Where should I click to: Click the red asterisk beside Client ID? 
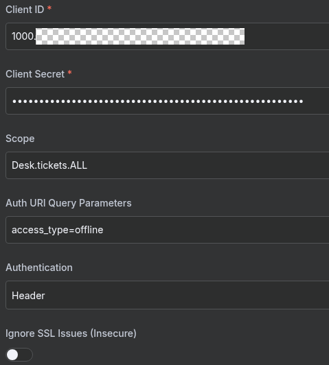pyautogui.click(x=49, y=8)
